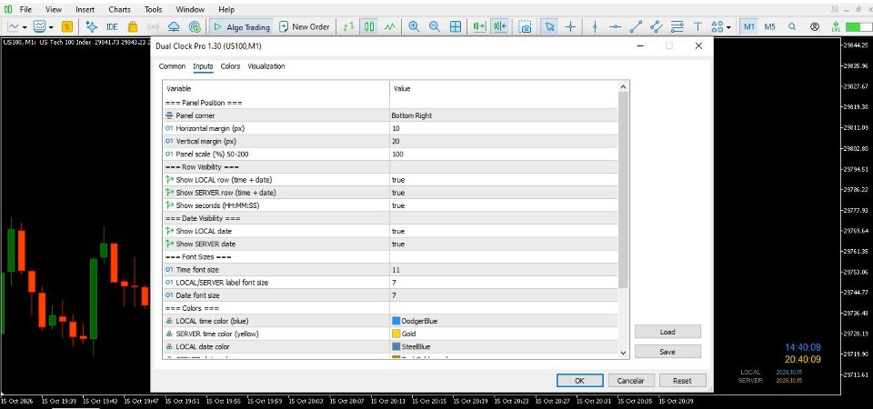Zoom out the chart
Screen dimensions: 873x409
(x=435, y=26)
